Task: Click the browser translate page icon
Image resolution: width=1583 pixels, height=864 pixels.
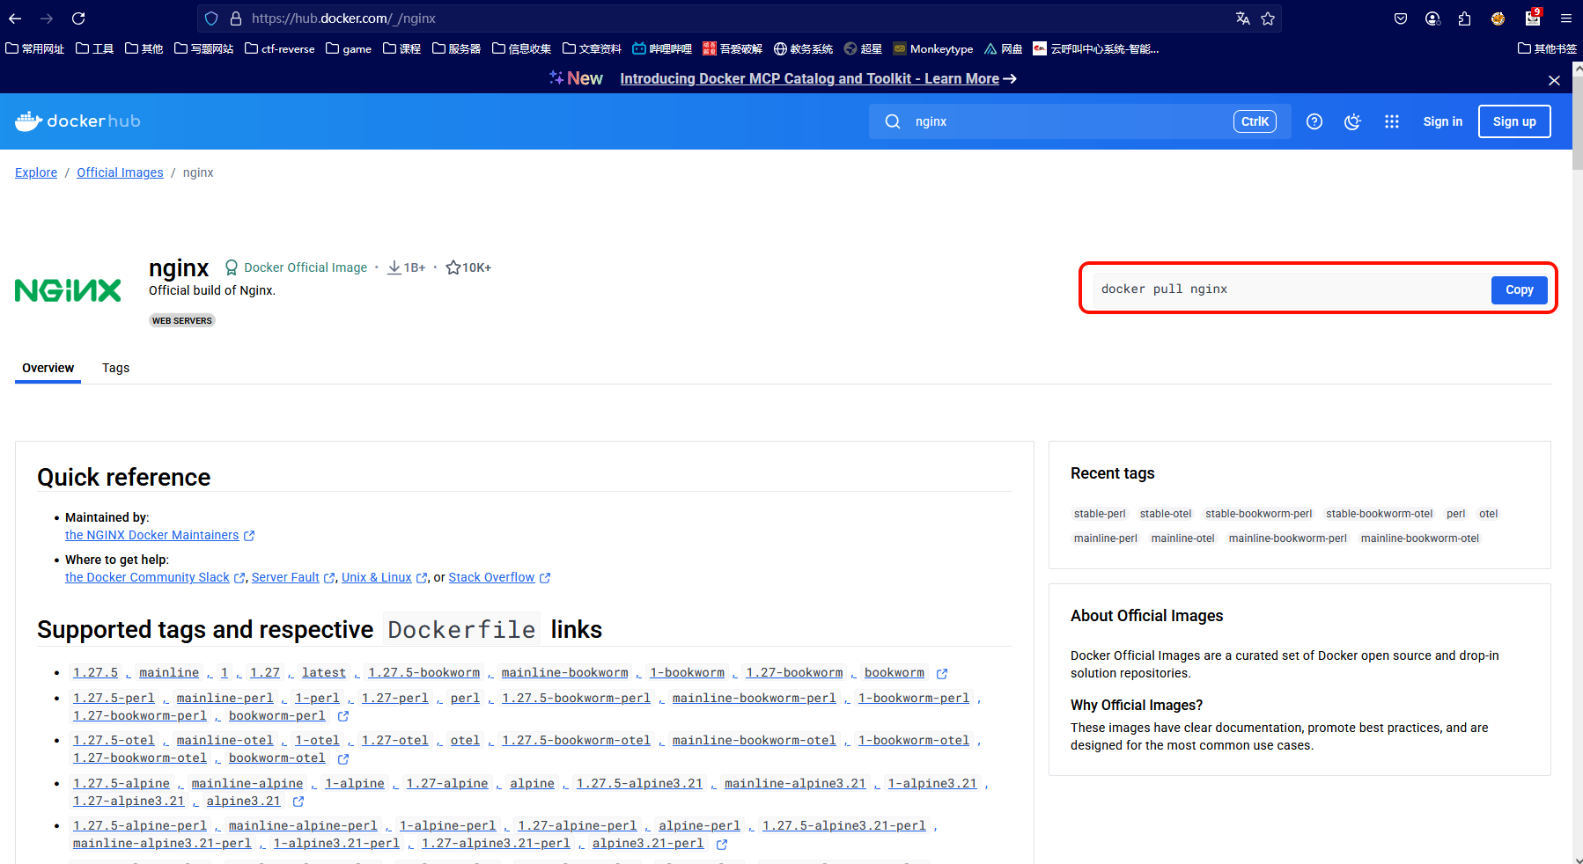Action: [1242, 18]
